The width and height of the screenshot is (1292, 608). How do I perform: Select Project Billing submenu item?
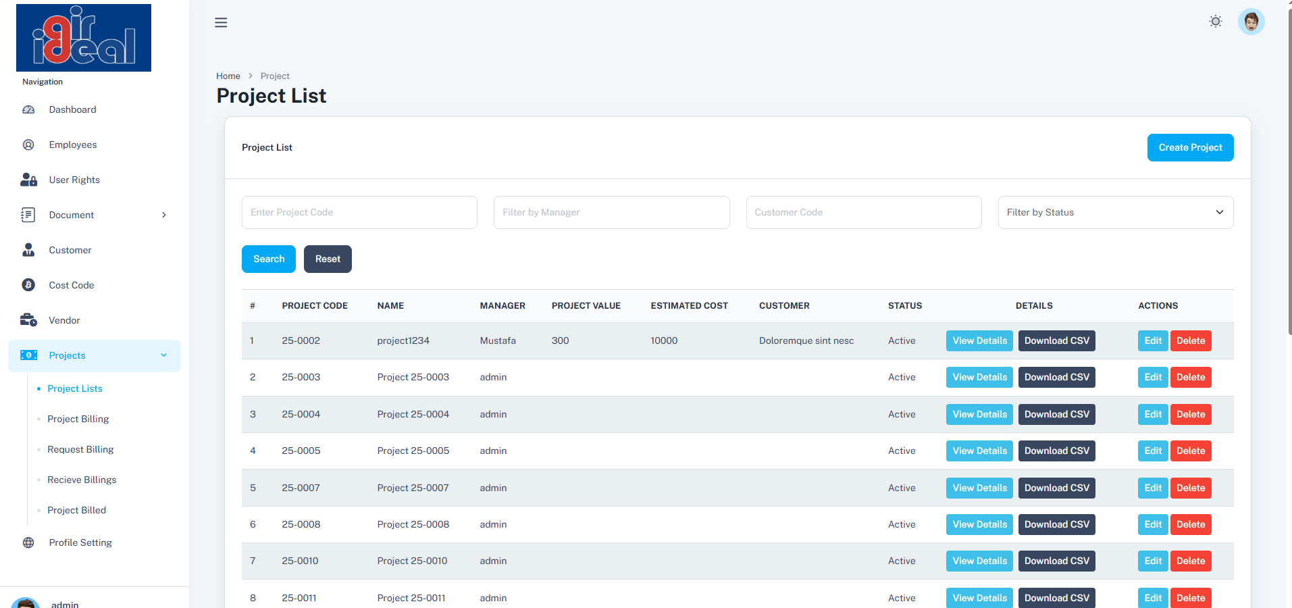(78, 419)
